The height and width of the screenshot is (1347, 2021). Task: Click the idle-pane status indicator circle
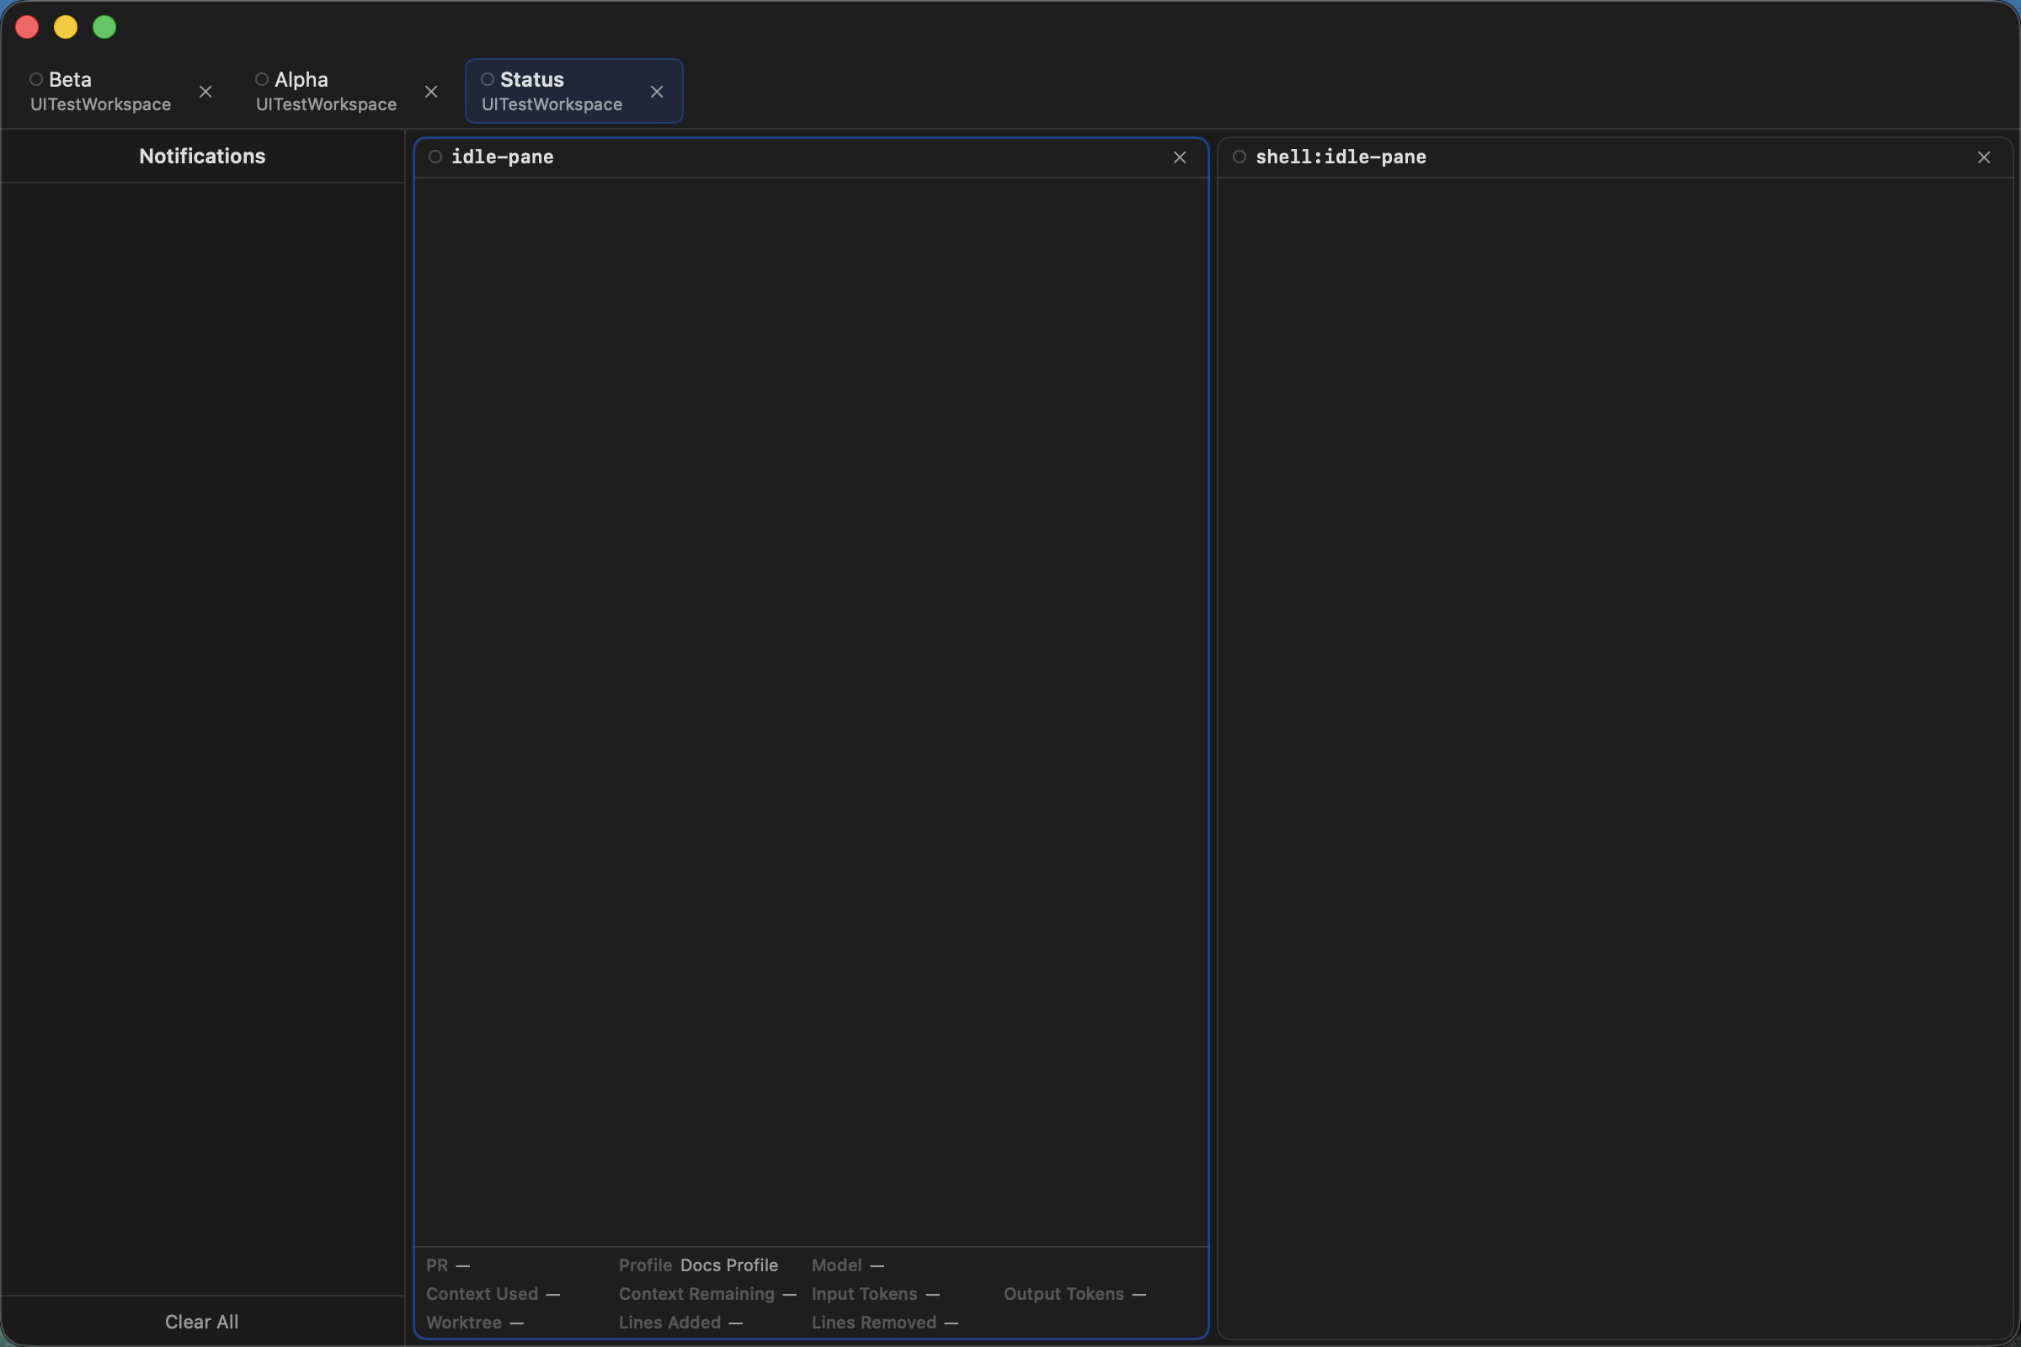[x=435, y=157]
